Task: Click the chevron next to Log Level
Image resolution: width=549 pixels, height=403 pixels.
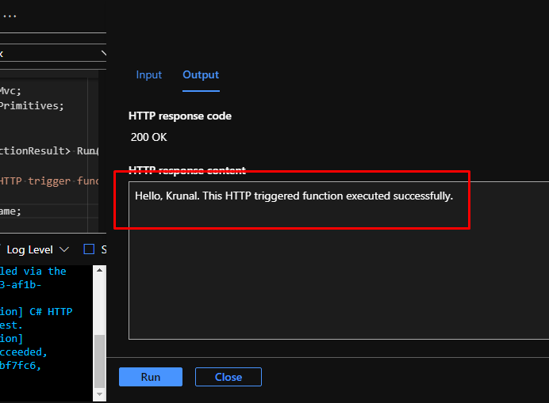Action: click(64, 249)
